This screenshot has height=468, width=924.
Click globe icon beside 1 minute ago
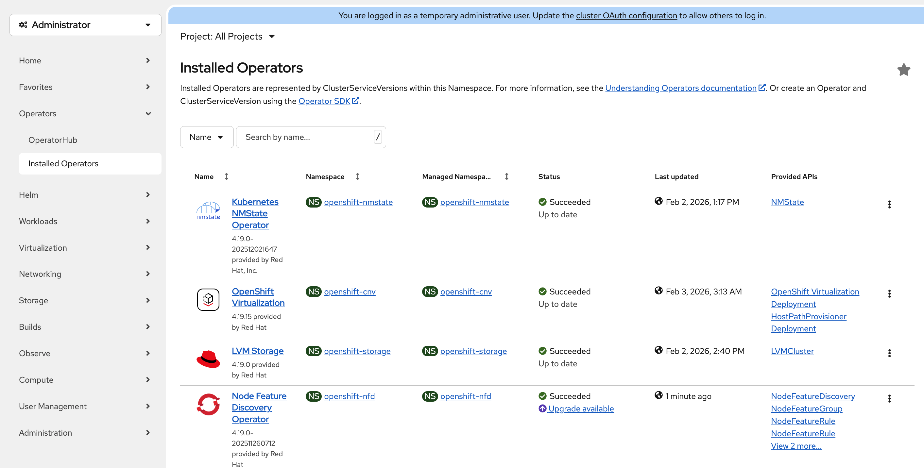tap(659, 395)
